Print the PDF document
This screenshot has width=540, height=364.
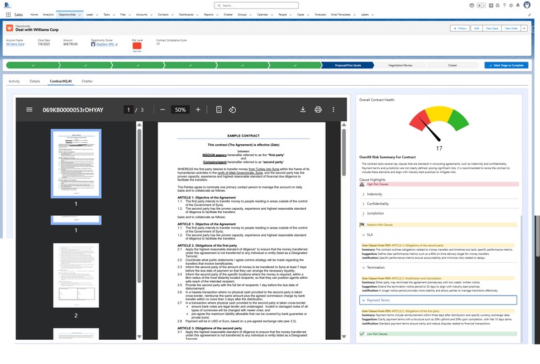(318, 110)
